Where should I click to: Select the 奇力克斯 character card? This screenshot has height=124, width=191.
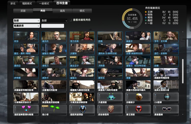point(82,37)
